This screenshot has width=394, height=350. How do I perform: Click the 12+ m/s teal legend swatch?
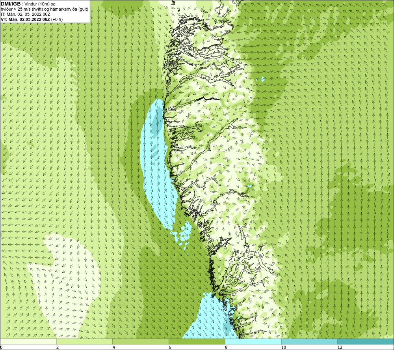pyautogui.click(x=366, y=342)
